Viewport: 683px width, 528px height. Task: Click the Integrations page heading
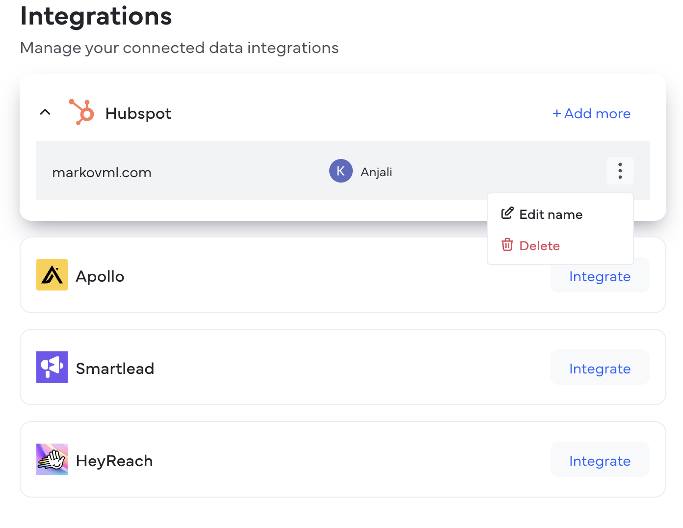96,16
